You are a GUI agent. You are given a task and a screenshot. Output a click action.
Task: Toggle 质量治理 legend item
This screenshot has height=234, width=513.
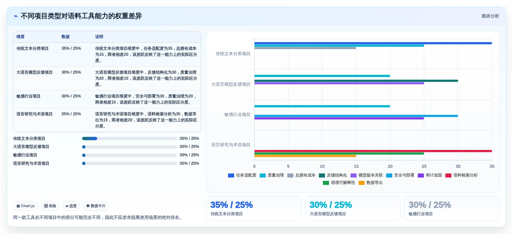pos(271,175)
